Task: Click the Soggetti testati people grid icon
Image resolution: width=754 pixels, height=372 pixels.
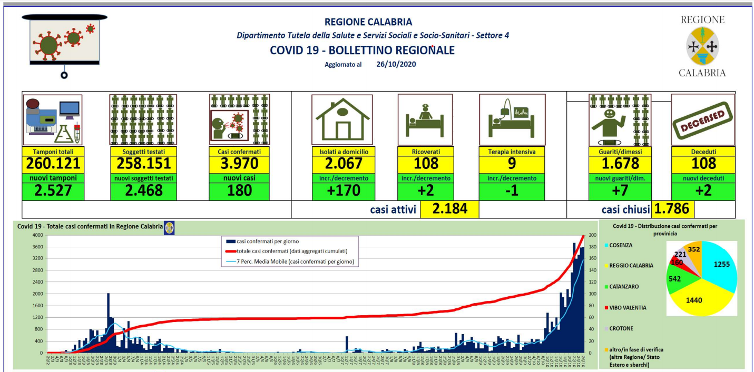Action: pyautogui.click(x=143, y=120)
